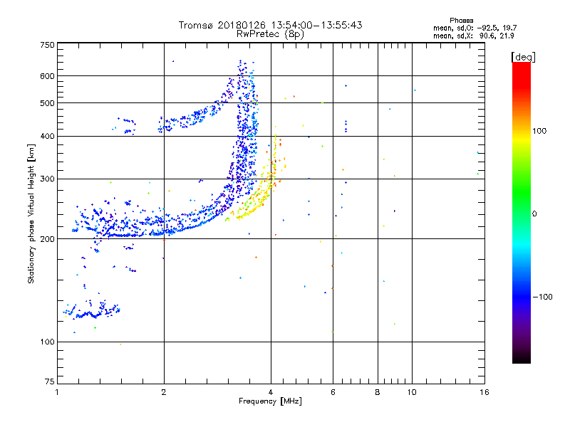This screenshot has width=570, height=427.
Task: Click the x-axis tick value "1"
Action: tap(57, 392)
